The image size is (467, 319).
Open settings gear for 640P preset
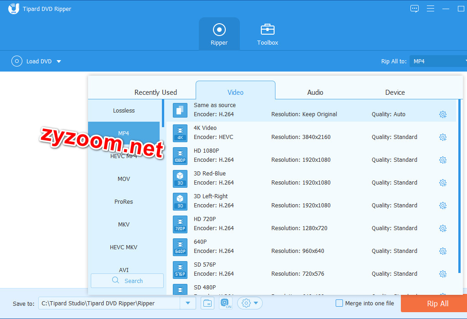(443, 251)
